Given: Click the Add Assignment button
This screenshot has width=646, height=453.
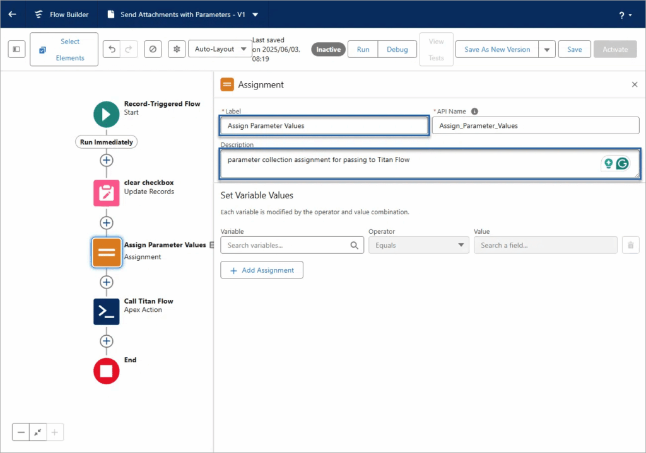Looking at the screenshot, I should 262,270.
